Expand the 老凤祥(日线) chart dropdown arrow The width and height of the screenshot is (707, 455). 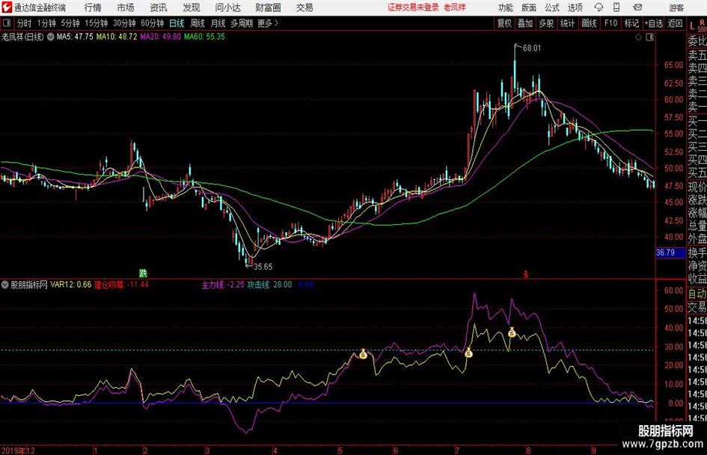tap(51, 37)
